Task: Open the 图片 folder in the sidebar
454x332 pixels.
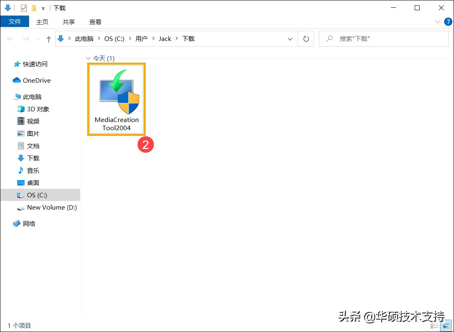Action: coord(33,133)
